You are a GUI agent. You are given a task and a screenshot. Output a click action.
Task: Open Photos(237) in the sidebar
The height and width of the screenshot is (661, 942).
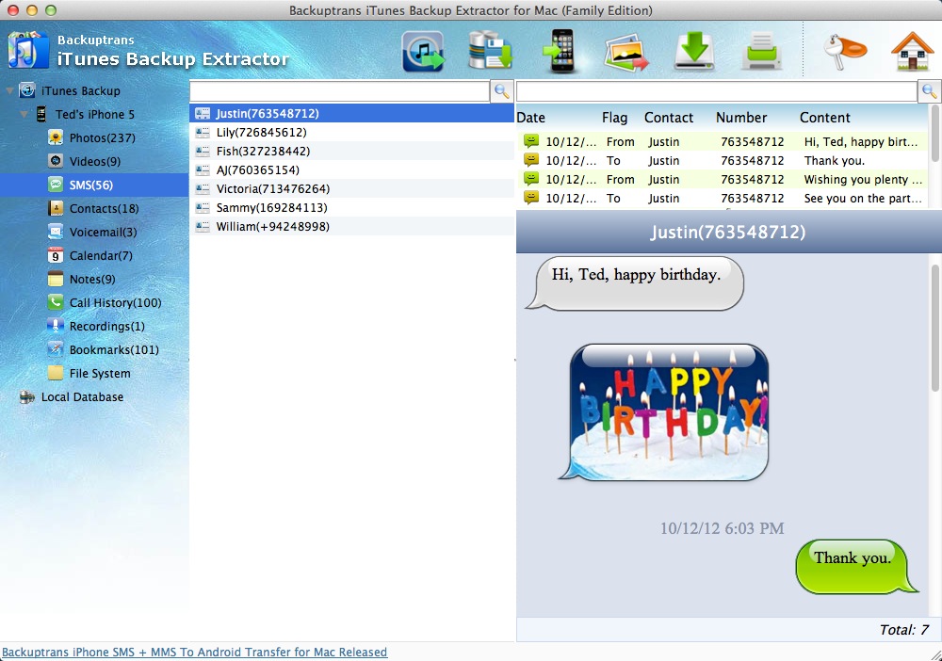[x=102, y=137]
